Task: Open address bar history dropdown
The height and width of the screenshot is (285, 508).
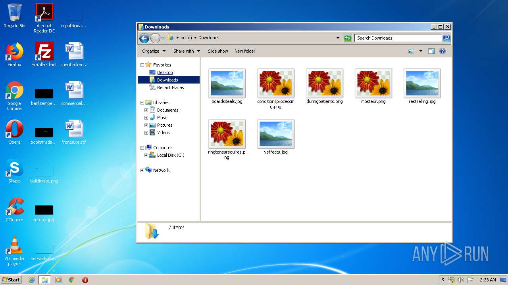Action: 338,38
